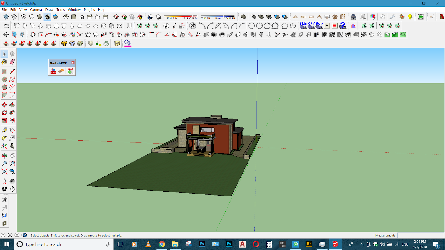
Task: Export the model with SimLabPDF's PDF button
Action: tap(53, 71)
